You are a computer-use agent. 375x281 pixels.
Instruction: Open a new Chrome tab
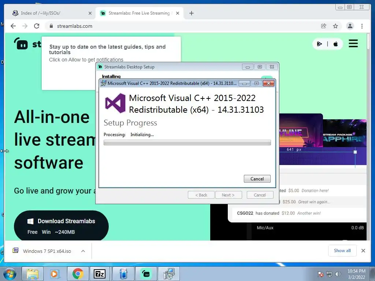click(191, 13)
